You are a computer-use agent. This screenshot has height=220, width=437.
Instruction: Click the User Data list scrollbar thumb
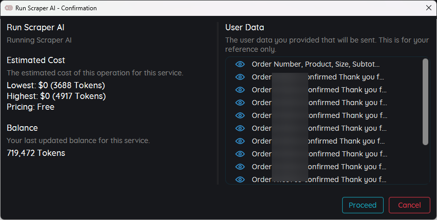tap(425, 102)
